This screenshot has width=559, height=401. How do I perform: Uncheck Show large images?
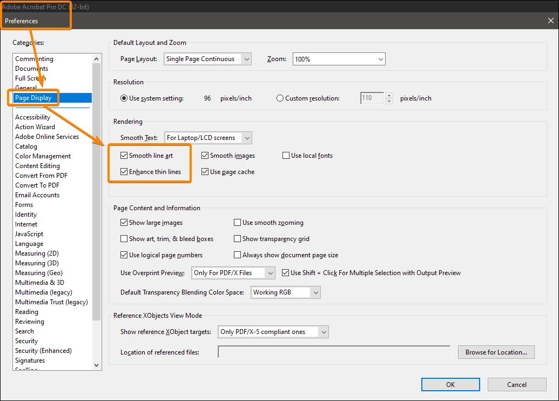tap(124, 222)
